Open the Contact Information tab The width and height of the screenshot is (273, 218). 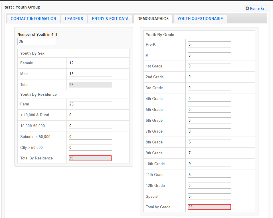33,19
